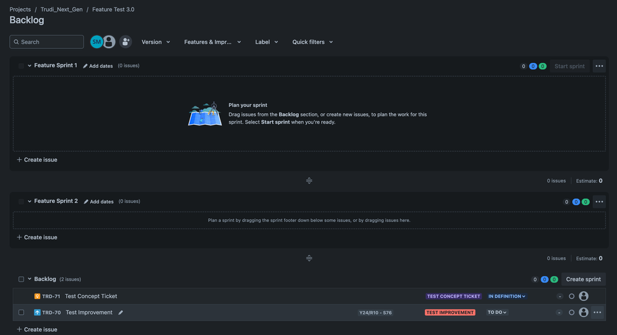
Task: Click the sprint divider handle below Feature Sprint 2
Action: (x=309, y=258)
